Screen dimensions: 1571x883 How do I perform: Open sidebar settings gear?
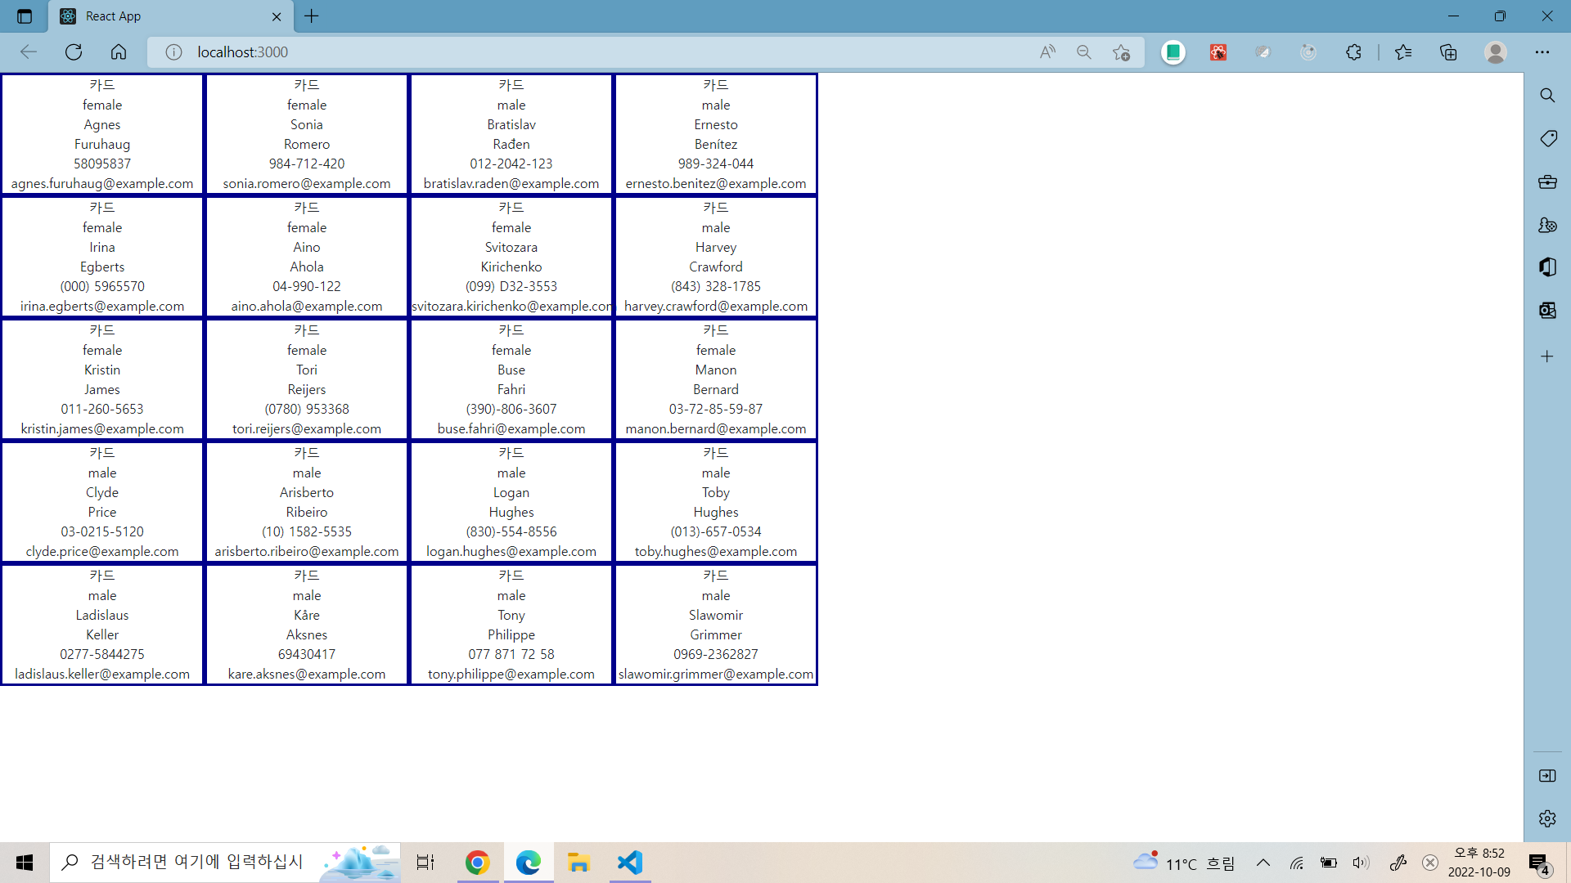coord(1547,818)
